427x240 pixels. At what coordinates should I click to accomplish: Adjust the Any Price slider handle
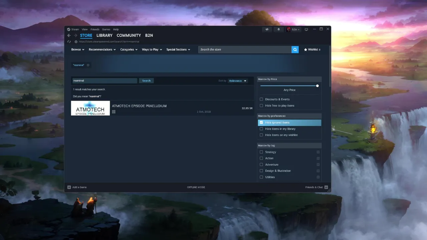[317, 86]
